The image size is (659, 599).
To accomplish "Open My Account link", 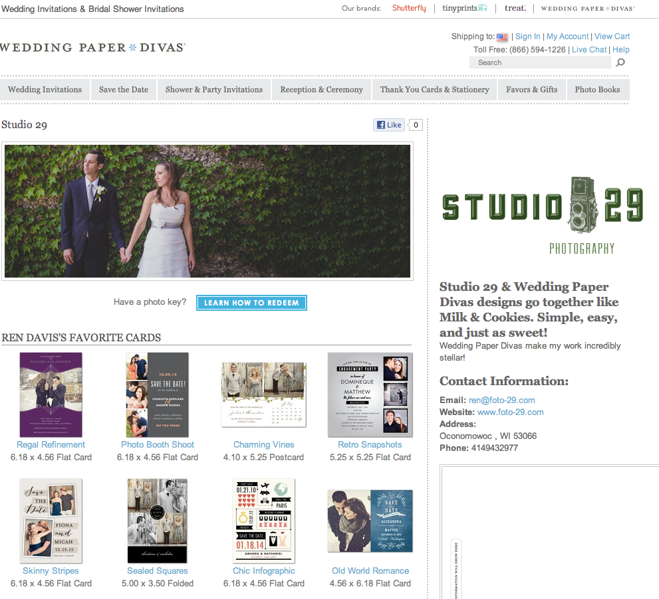I will [x=567, y=37].
